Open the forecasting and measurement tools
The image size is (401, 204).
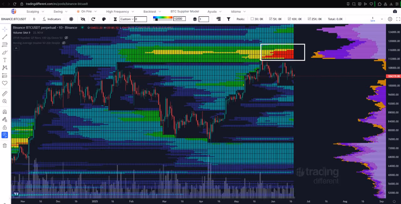tap(5, 76)
